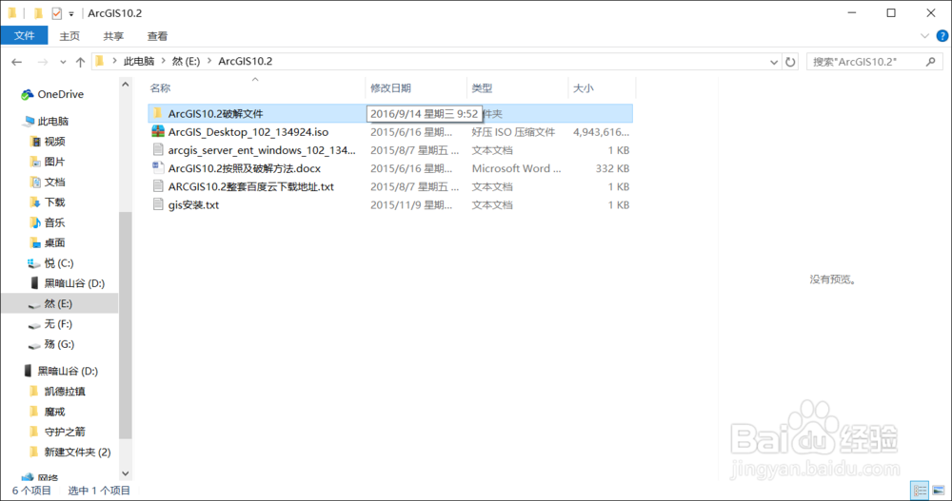Image resolution: width=952 pixels, height=501 pixels.
Task: Click the ISO file archive icon
Action: coord(158,131)
